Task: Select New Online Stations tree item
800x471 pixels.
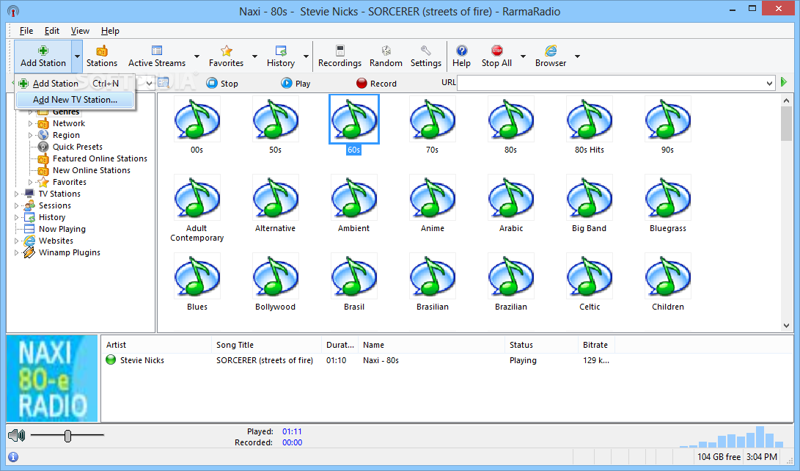Action: click(92, 170)
